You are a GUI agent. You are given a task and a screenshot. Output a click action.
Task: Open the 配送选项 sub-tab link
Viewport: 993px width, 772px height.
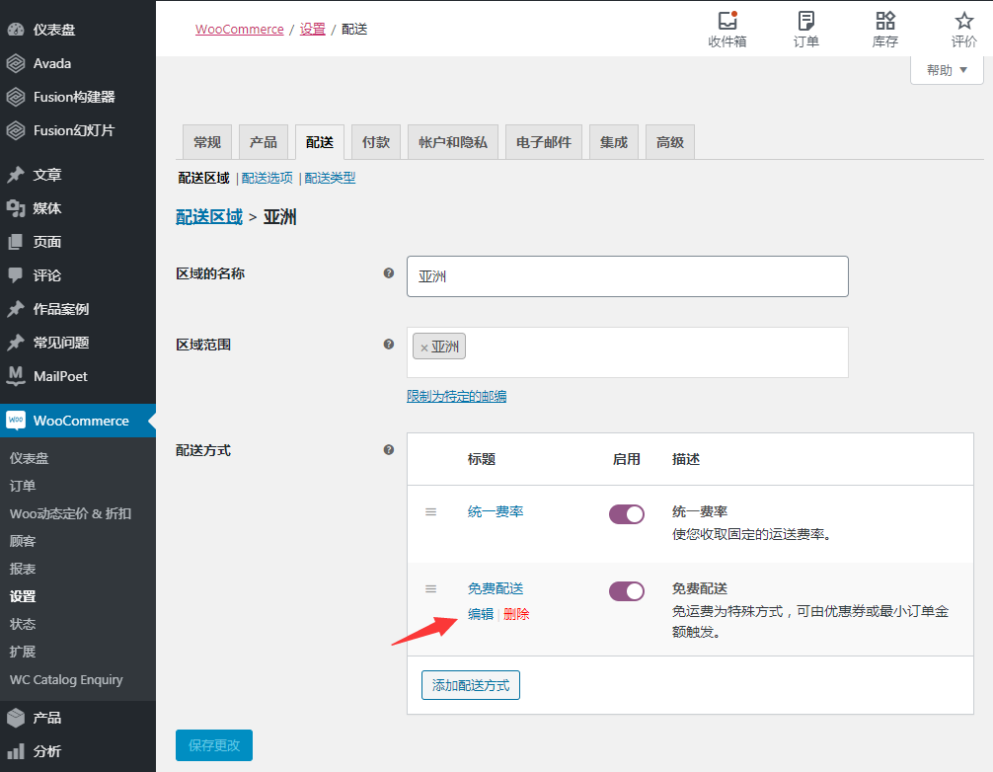[x=267, y=178]
